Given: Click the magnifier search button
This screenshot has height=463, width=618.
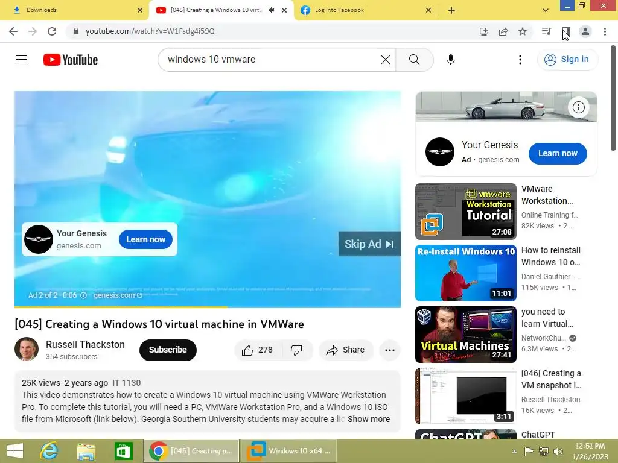Looking at the screenshot, I should click(x=414, y=60).
